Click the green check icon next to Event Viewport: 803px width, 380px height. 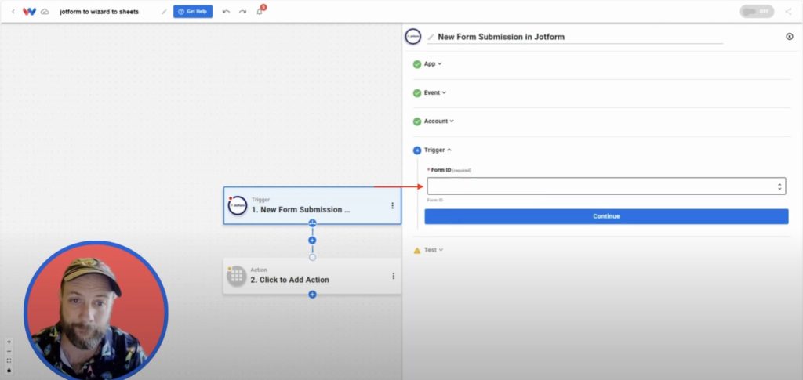[x=417, y=93]
